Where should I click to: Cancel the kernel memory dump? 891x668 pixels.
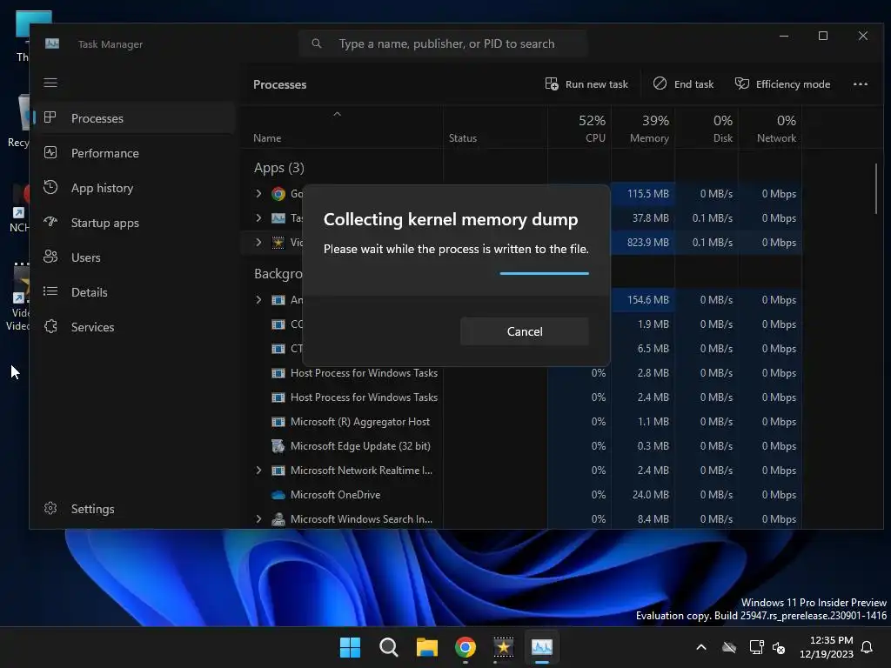coord(524,331)
